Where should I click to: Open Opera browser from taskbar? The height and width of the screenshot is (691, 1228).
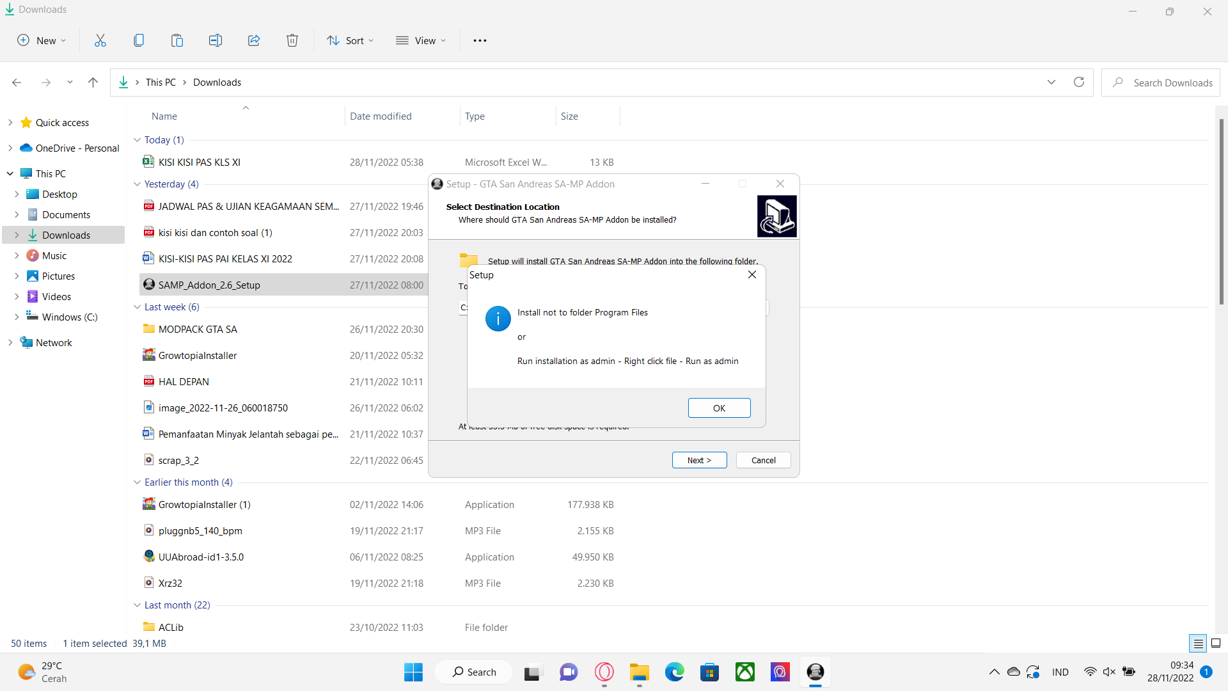pyautogui.click(x=604, y=672)
